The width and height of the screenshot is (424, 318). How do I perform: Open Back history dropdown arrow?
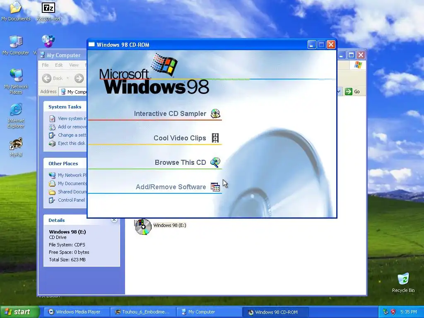coord(67,78)
